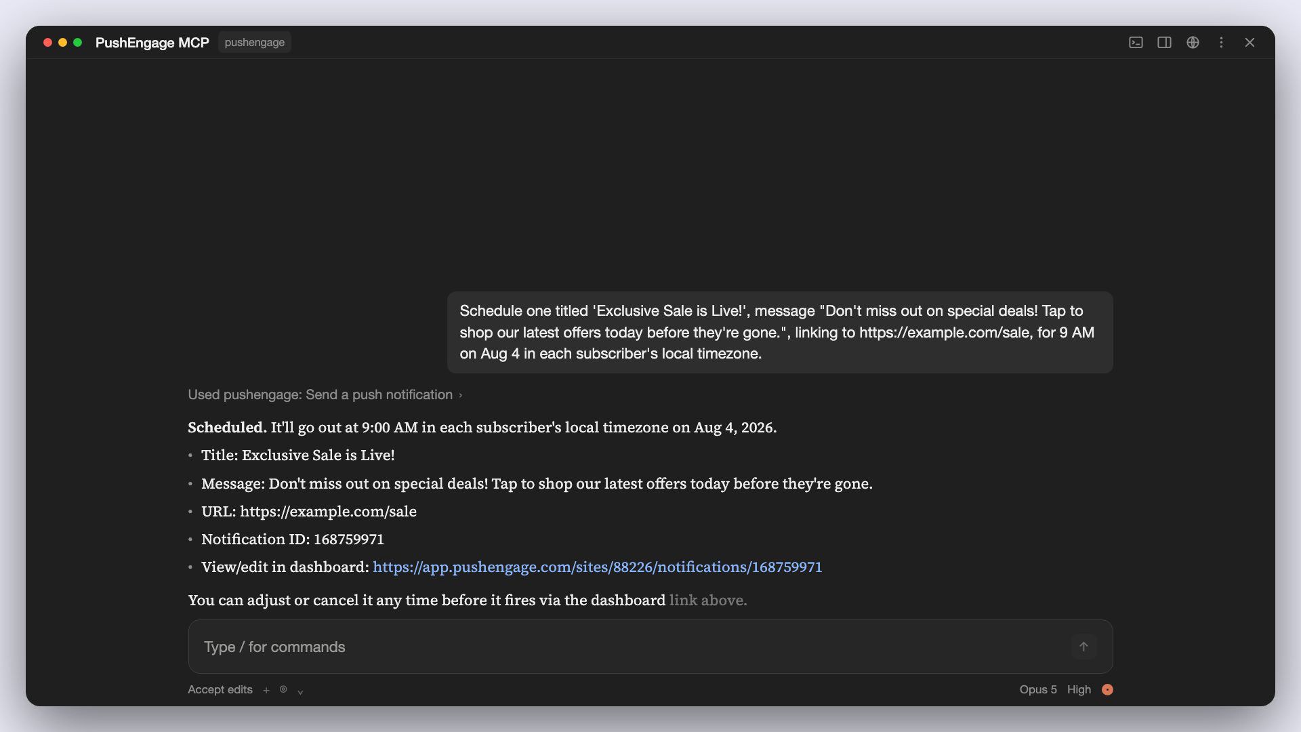The height and width of the screenshot is (732, 1301).
Task: Send message with the up-arrow button
Action: (1083, 647)
